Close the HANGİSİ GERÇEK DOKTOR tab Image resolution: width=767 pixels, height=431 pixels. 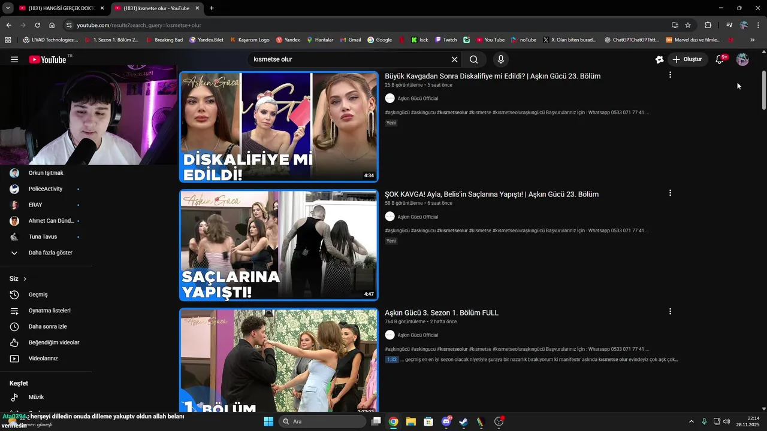(x=102, y=8)
